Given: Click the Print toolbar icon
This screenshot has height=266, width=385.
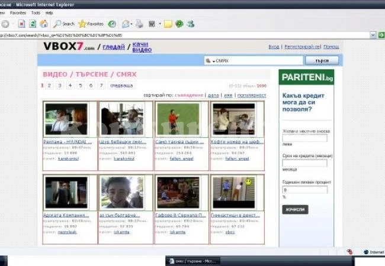Looking at the screenshot, I should (139, 24).
